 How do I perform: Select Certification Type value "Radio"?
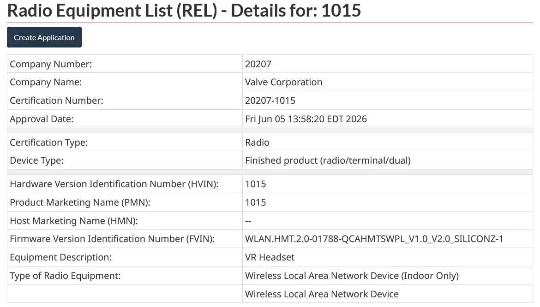pyautogui.click(x=257, y=142)
